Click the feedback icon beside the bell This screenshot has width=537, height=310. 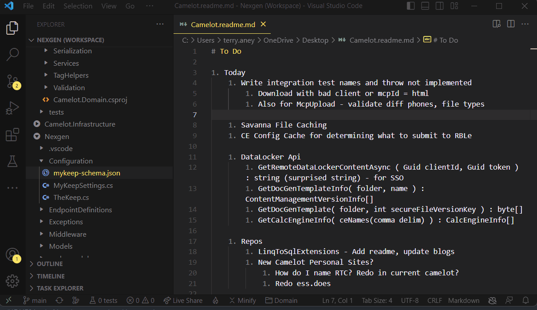[x=509, y=301]
